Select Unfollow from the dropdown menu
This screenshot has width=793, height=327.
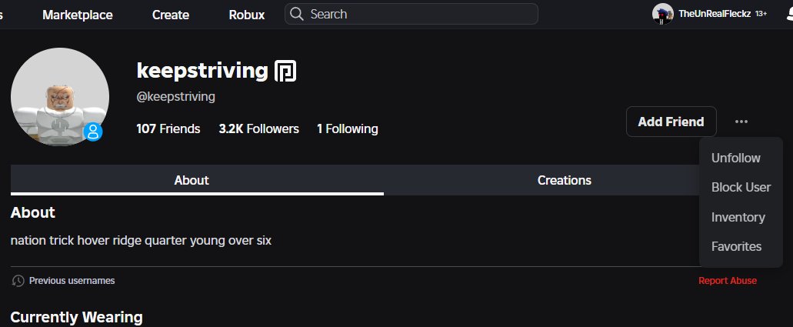pos(736,158)
